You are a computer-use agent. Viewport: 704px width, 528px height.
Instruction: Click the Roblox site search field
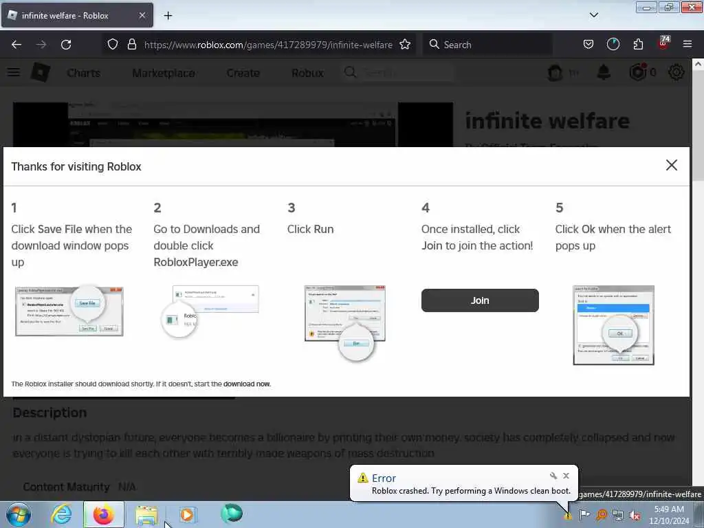(399, 72)
